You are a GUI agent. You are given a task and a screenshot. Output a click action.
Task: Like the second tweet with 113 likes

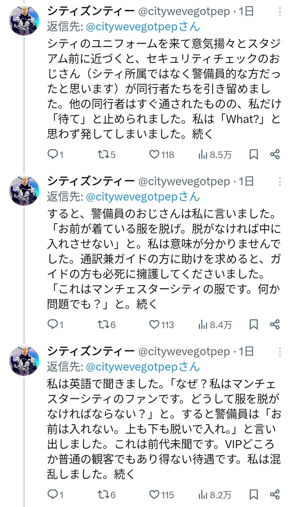[154, 325]
